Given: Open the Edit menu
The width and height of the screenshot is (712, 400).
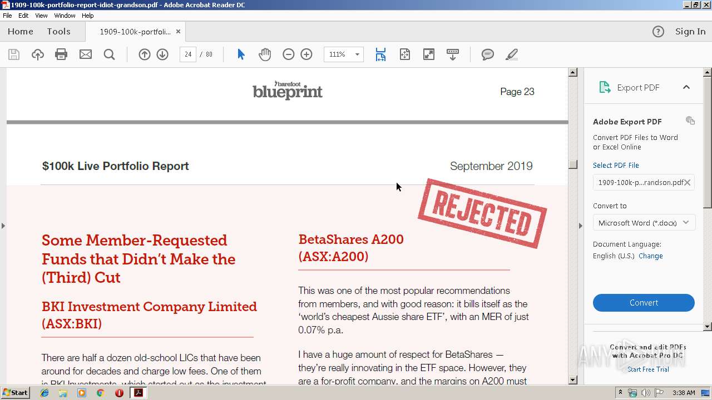Looking at the screenshot, I should coord(23,16).
